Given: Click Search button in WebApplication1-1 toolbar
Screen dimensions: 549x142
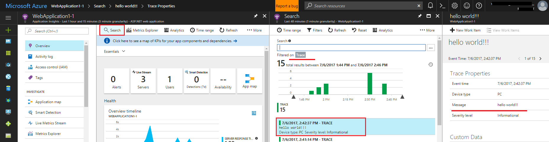Looking at the screenshot, I should 112,30.
